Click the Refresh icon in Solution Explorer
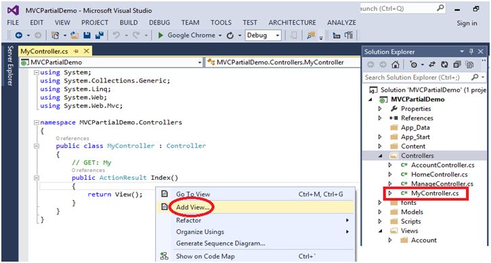The height and width of the screenshot is (263, 491). pos(444,65)
